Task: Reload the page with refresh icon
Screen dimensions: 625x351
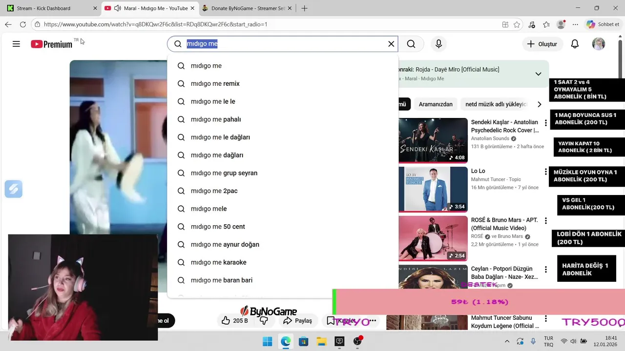Action: click(23, 24)
